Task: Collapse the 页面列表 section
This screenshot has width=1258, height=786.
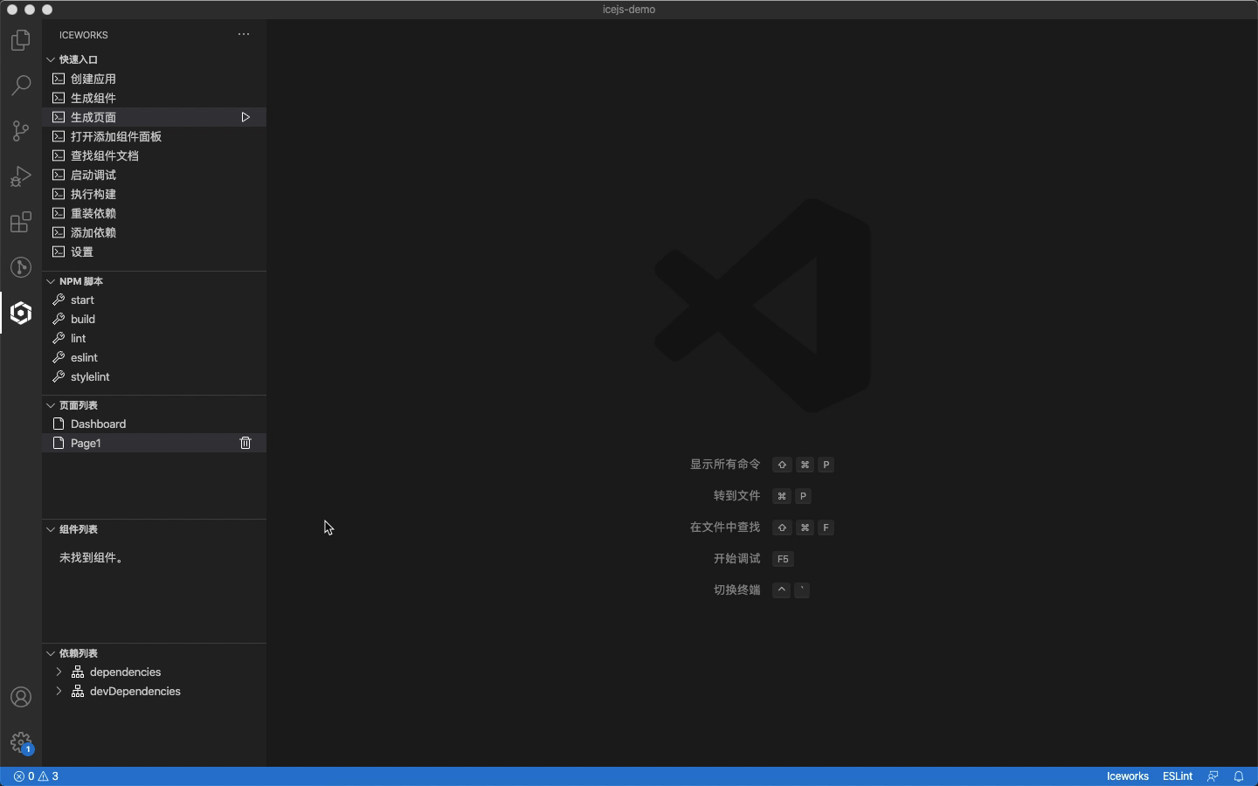Action: point(51,405)
